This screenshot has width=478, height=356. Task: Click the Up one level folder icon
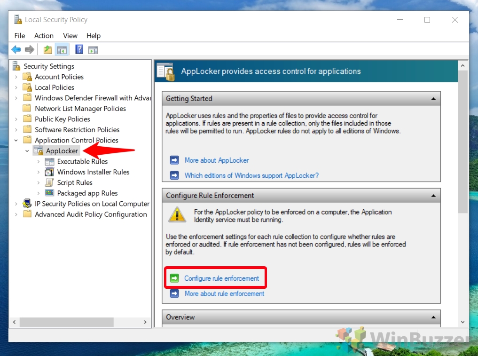47,49
